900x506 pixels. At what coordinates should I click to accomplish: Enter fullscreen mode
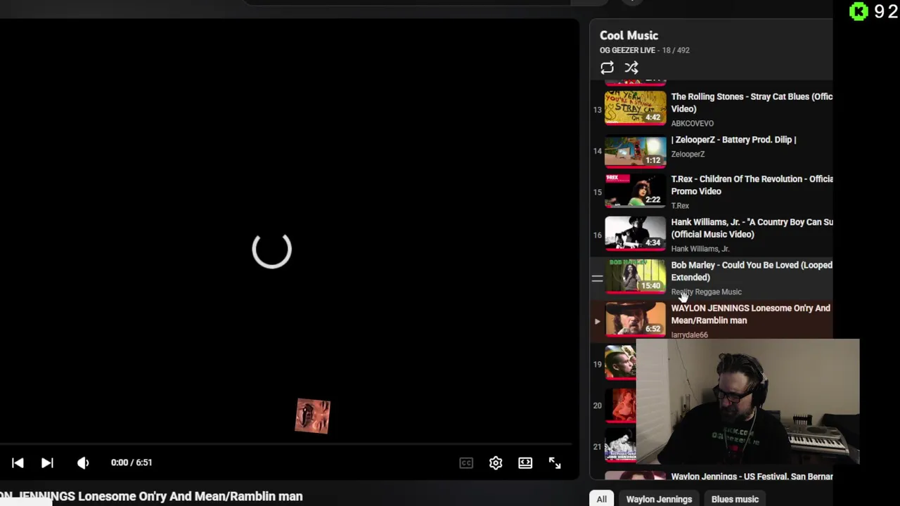pyautogui.click(x=555, y=462)
